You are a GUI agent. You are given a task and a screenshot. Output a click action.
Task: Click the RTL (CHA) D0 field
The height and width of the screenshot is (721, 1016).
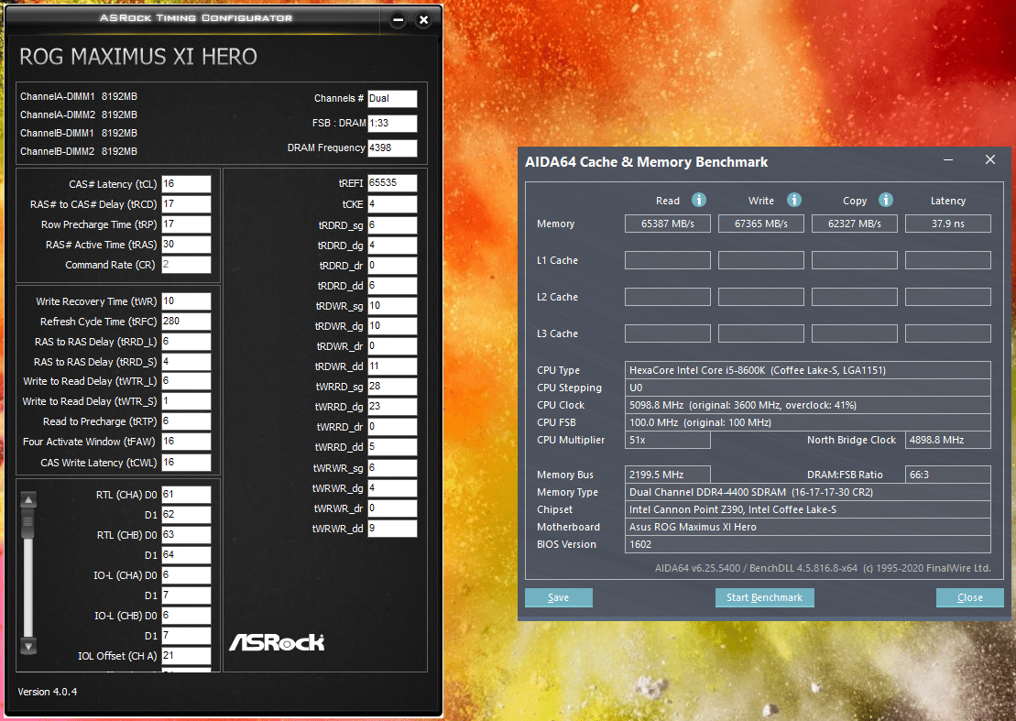click(x=186, y=495)
